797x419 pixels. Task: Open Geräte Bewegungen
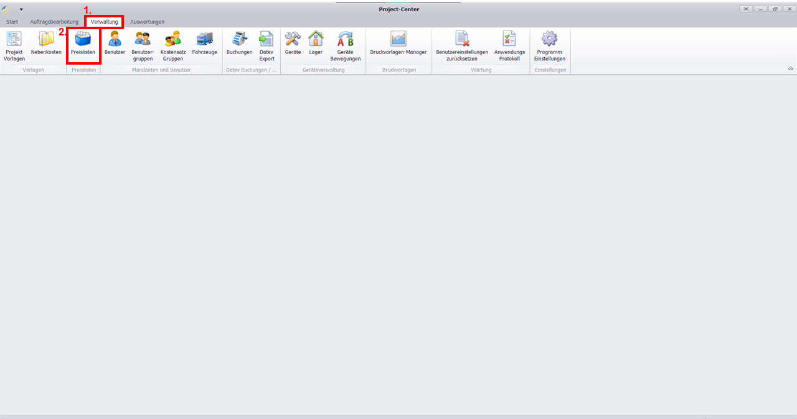pyautogui.click(x=345, y=46)
